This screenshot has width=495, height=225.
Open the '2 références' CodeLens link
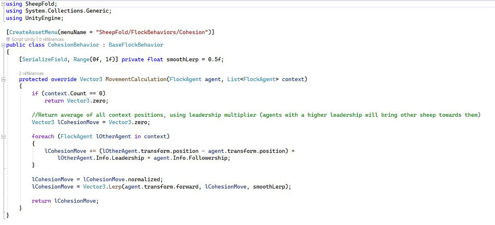31,73
